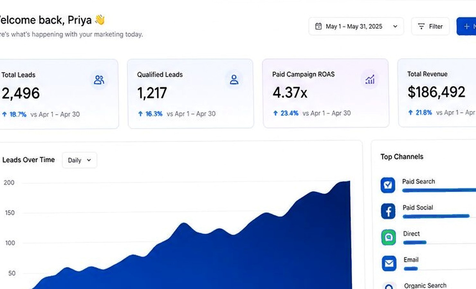Click the Direct channel progress bar
This screenshot has height=289, width=476.
(415, 242)
